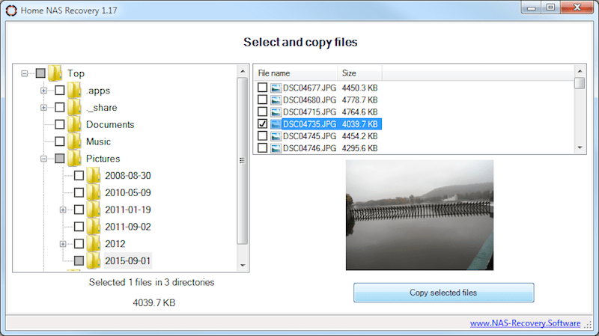Click the 2011-09-02 folder icon
Image resolution: width=599 pixels, height=336 pixels.
coord(93,227)
